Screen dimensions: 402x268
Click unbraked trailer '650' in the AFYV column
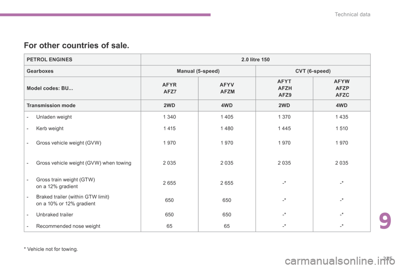coord(227,215)
